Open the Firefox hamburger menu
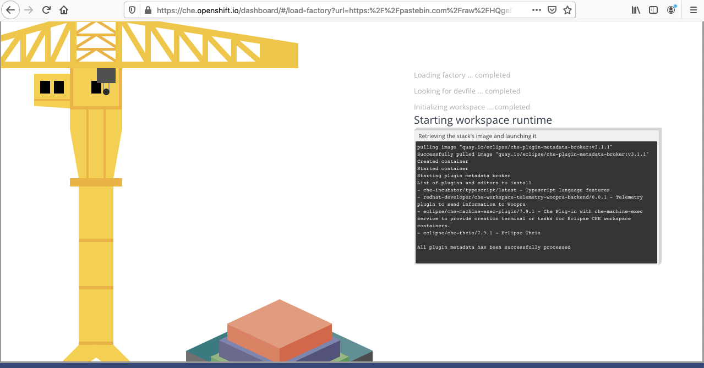The image size is (704, 368). point(692,9)
